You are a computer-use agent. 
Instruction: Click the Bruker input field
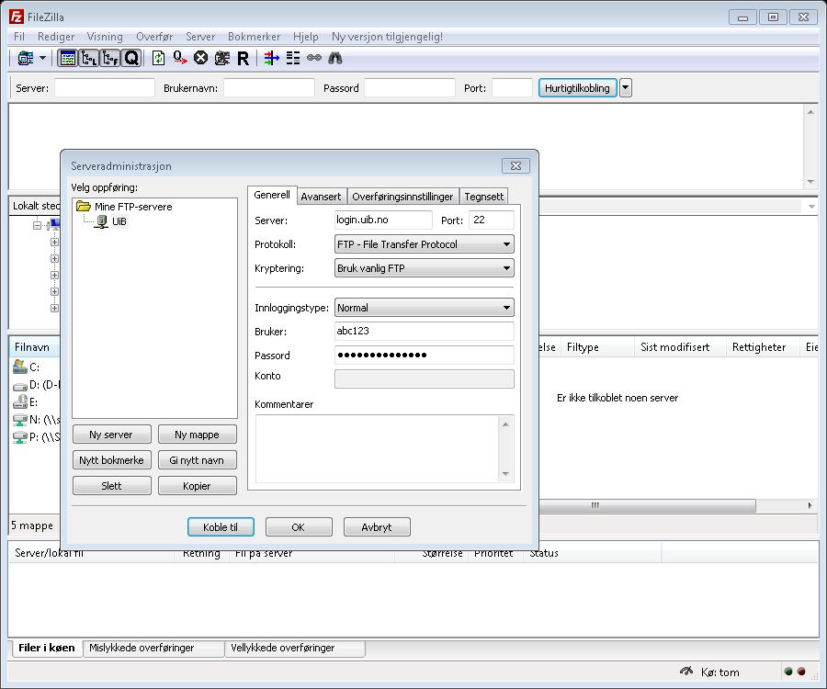[x=424, y=331]
